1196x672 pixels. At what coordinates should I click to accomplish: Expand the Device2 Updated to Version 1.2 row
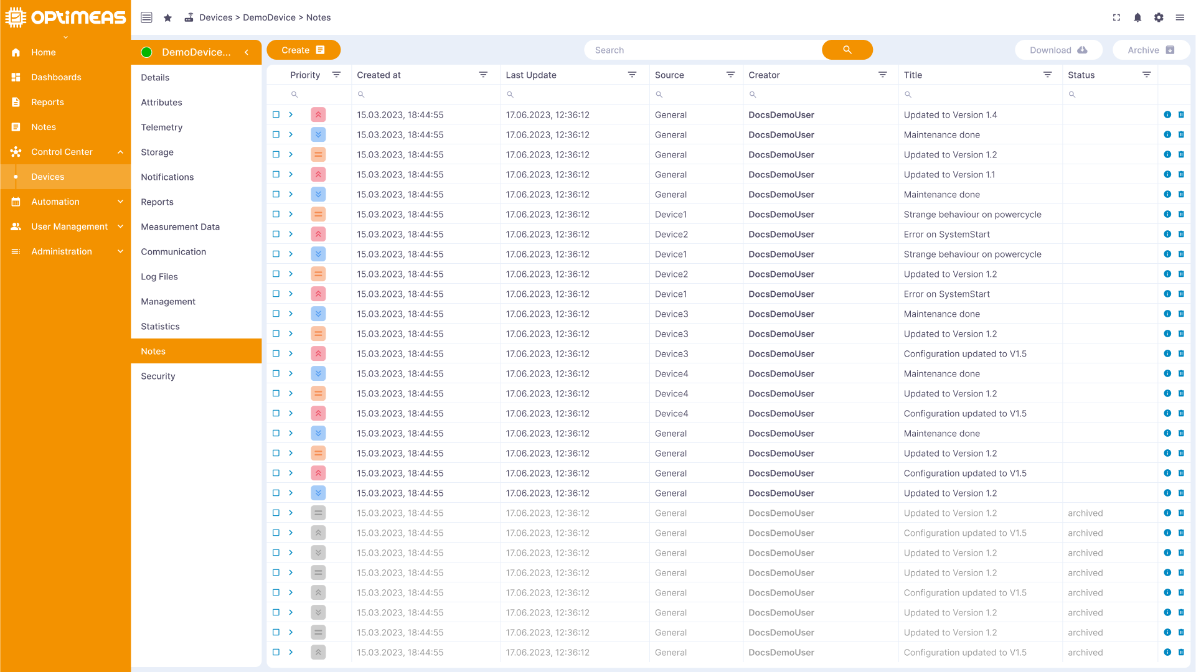click(x=291, y=274)
